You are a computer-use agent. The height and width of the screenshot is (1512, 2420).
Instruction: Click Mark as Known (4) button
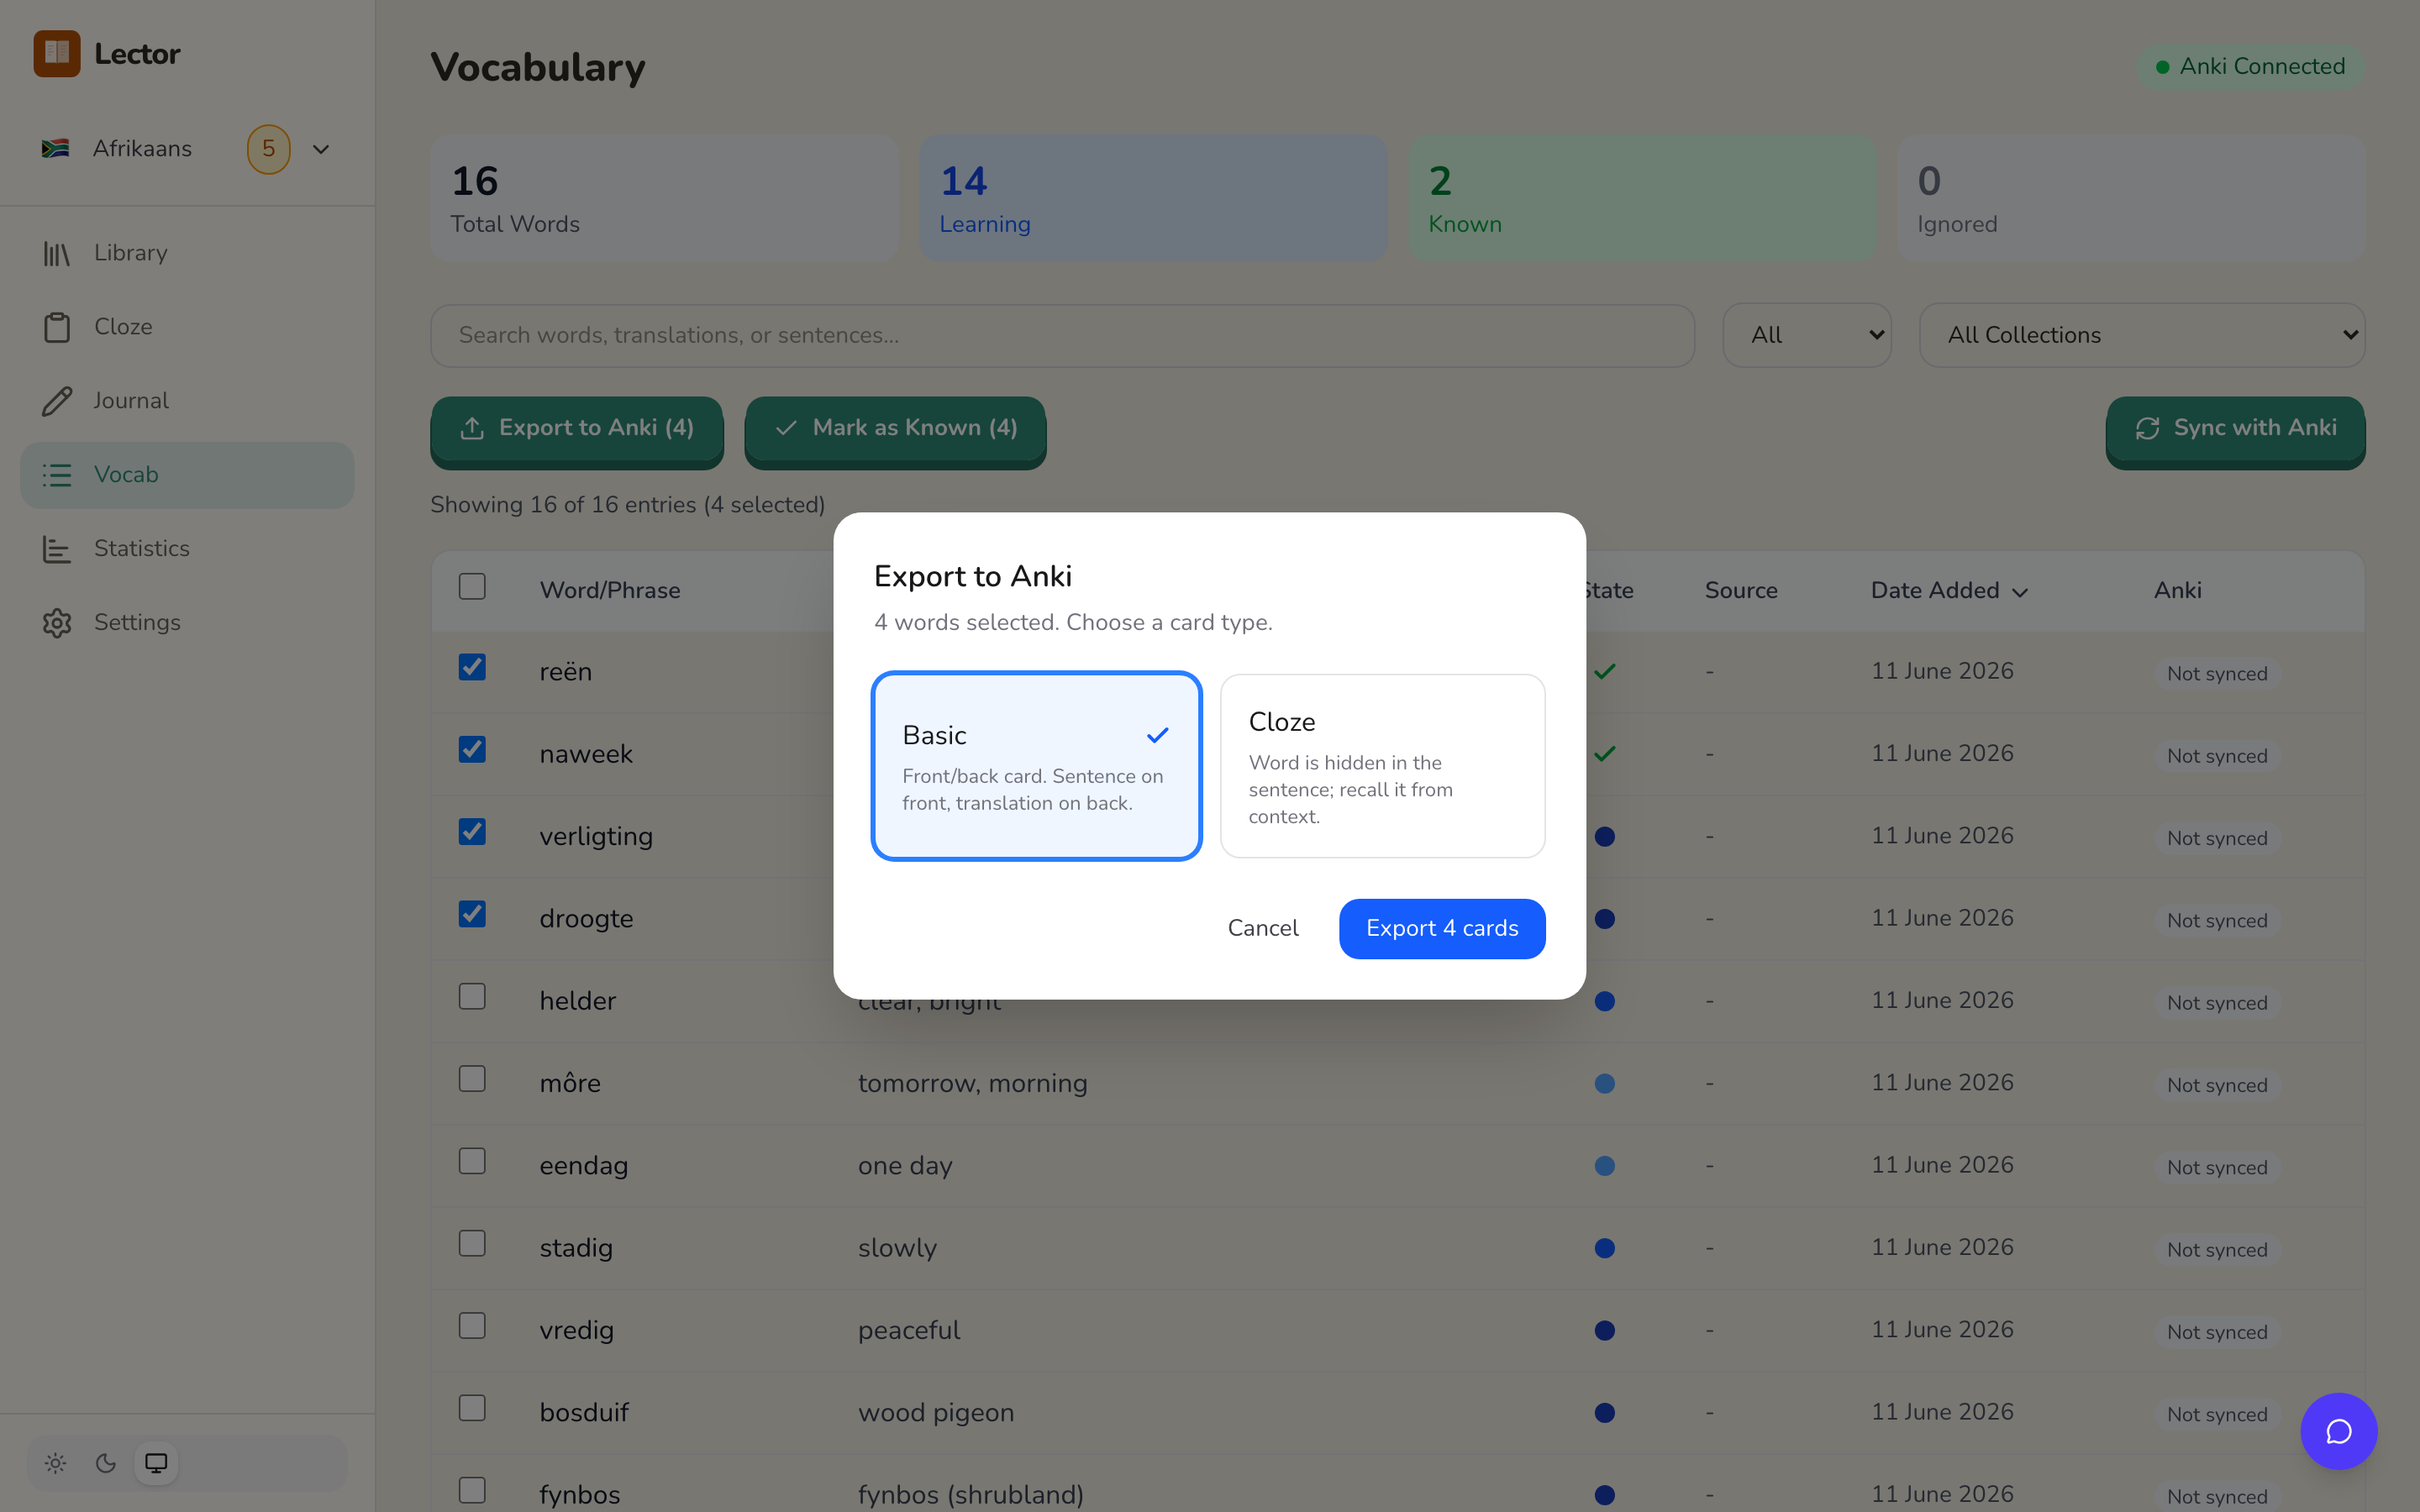tap(895, 430)
